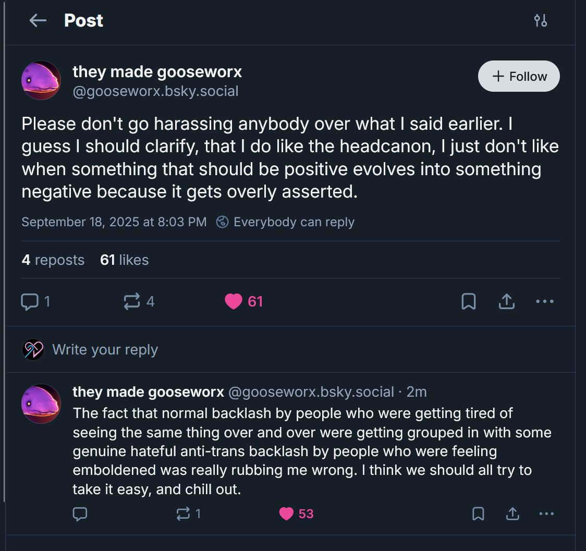Image resolution: width=586 pixels, height=551 pixels.
Task: Bookmark the main post
Action: click(469, 301)
